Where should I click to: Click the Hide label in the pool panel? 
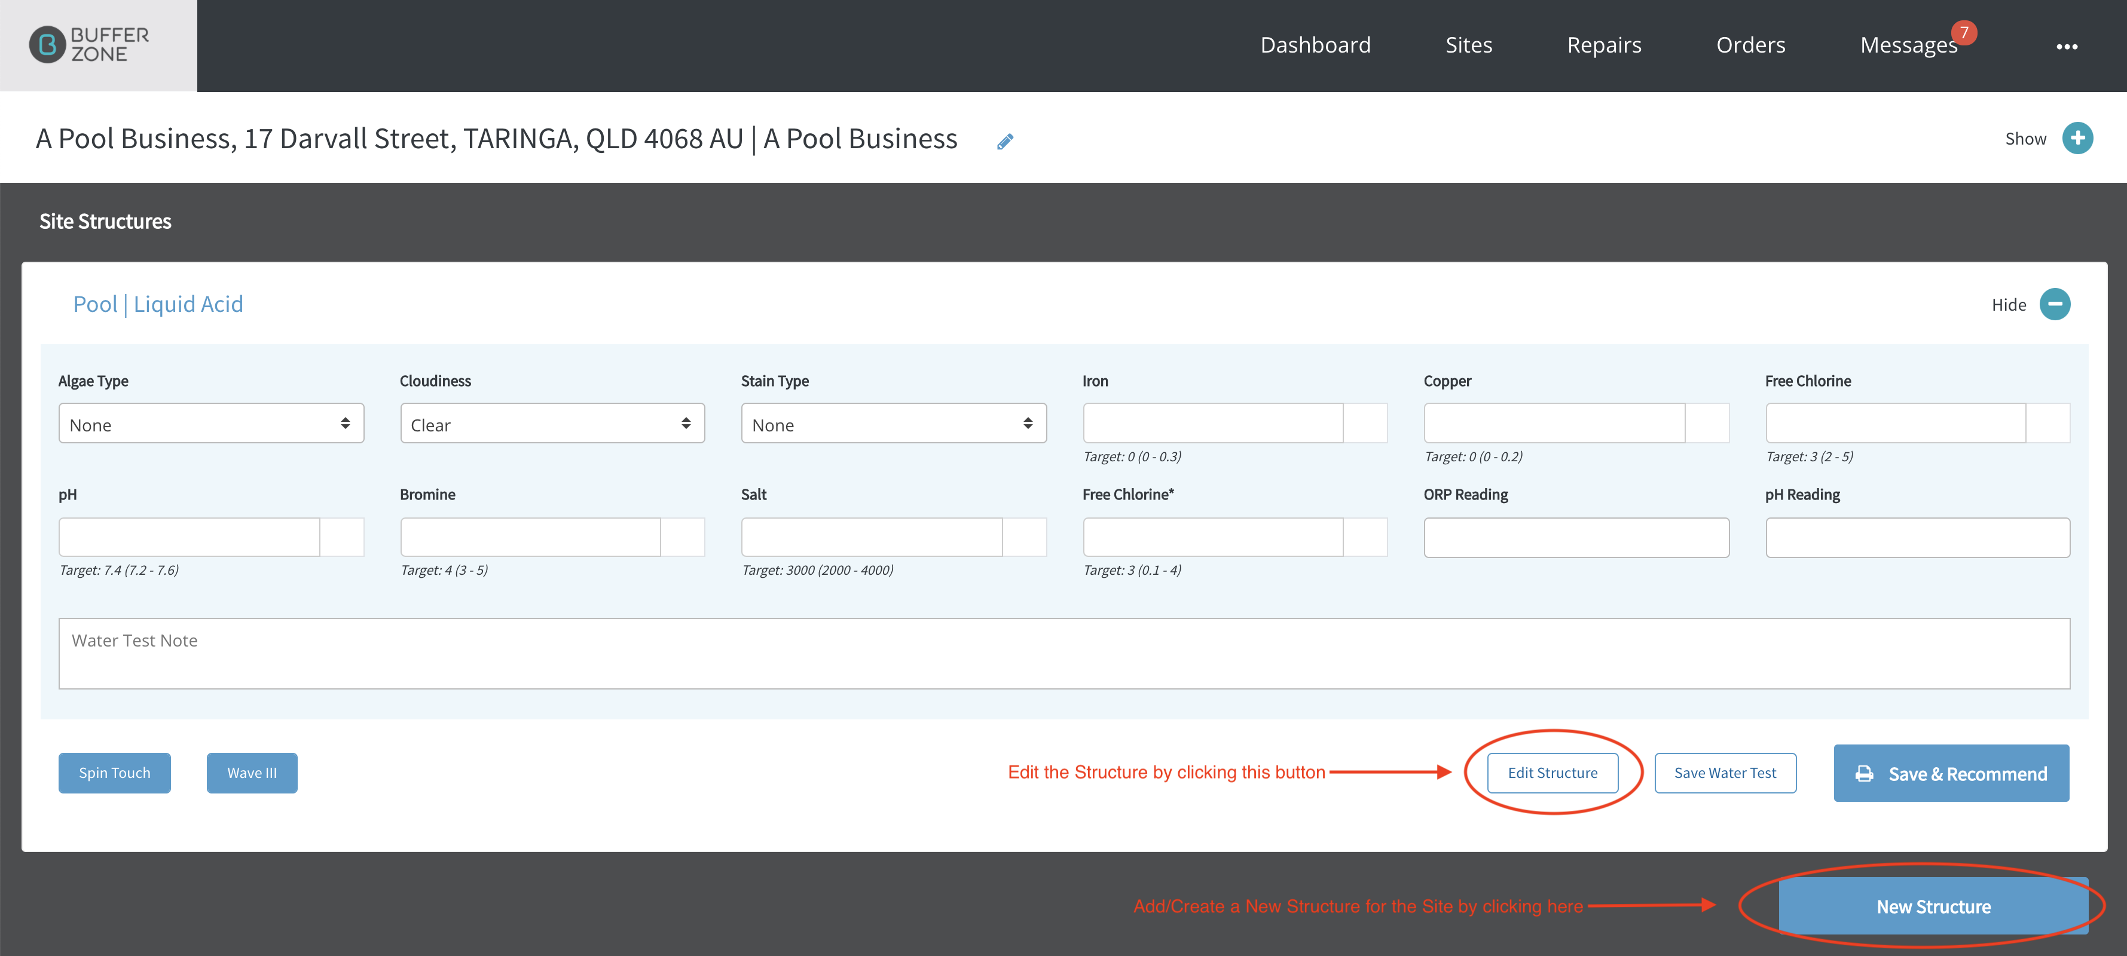2008,305
